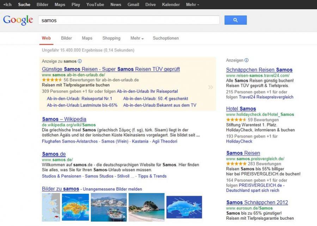Click 'www.eurosun.de/Samos' URL text
The height and width of the screenshot is (226, 317).
(249, 208)
